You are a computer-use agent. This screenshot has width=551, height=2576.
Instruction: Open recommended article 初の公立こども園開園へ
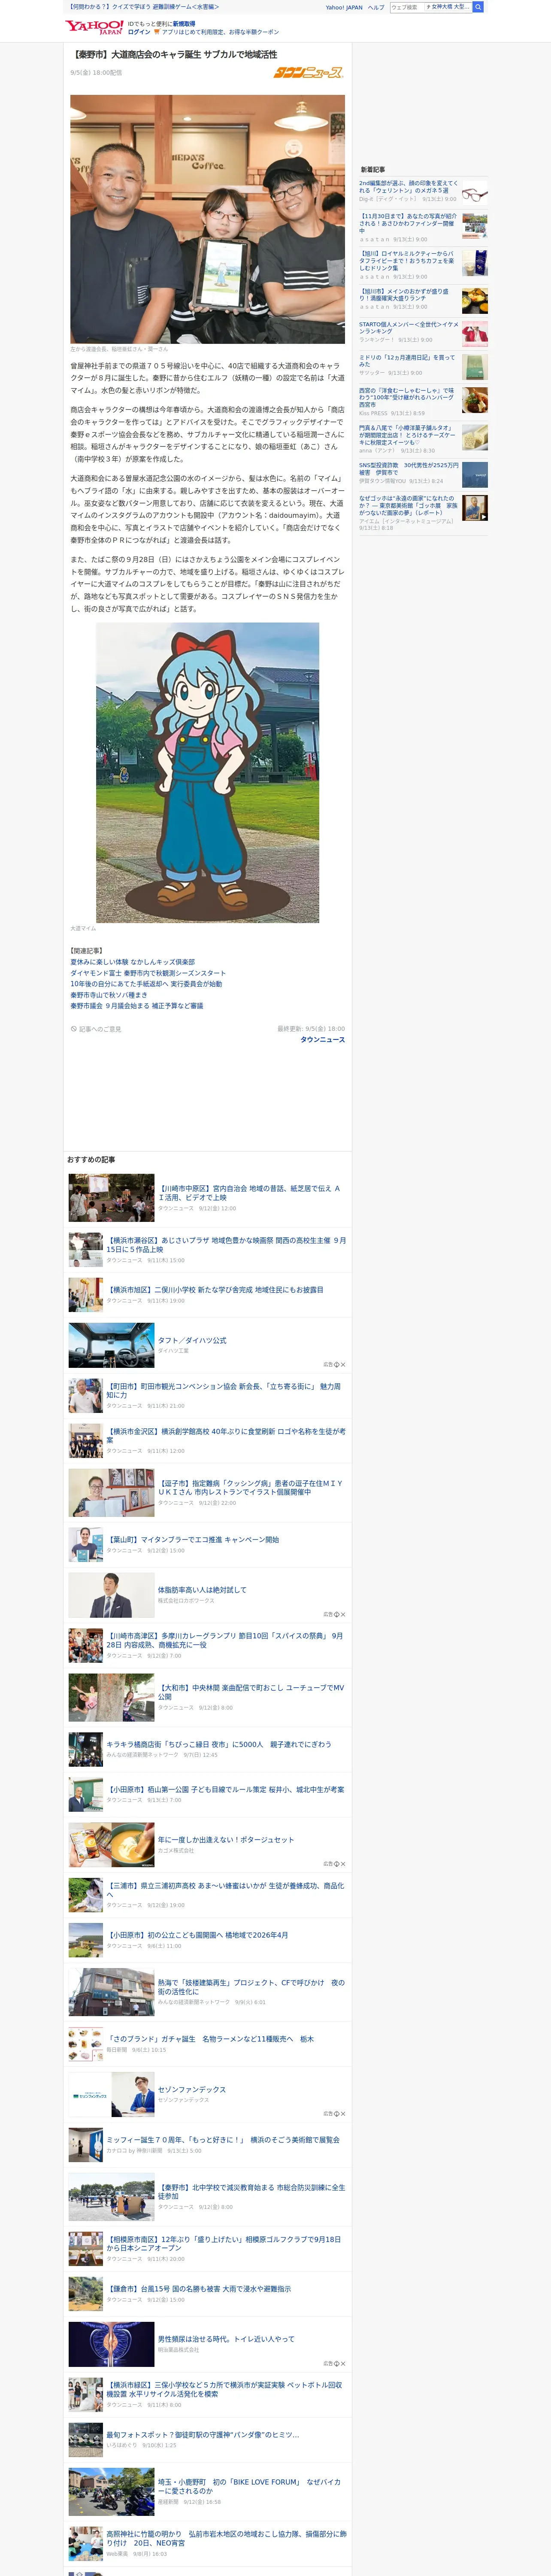pos(197,1934)
